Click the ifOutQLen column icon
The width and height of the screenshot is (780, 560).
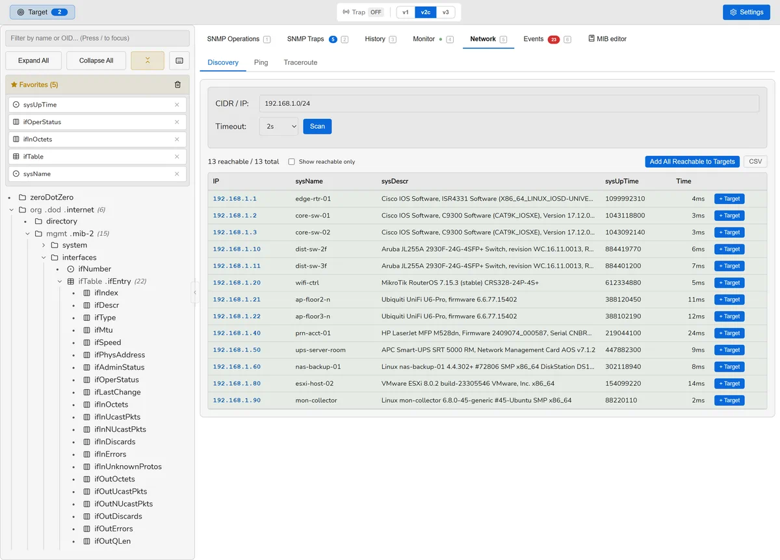coord(87,541)
